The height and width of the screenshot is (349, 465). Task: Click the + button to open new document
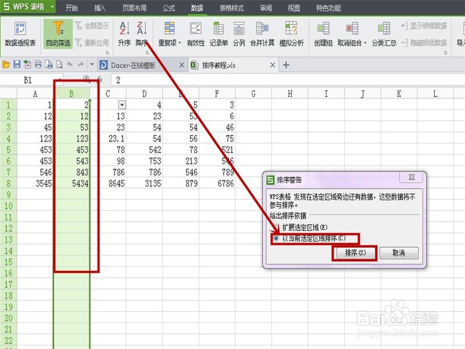[x=285, y=66]
